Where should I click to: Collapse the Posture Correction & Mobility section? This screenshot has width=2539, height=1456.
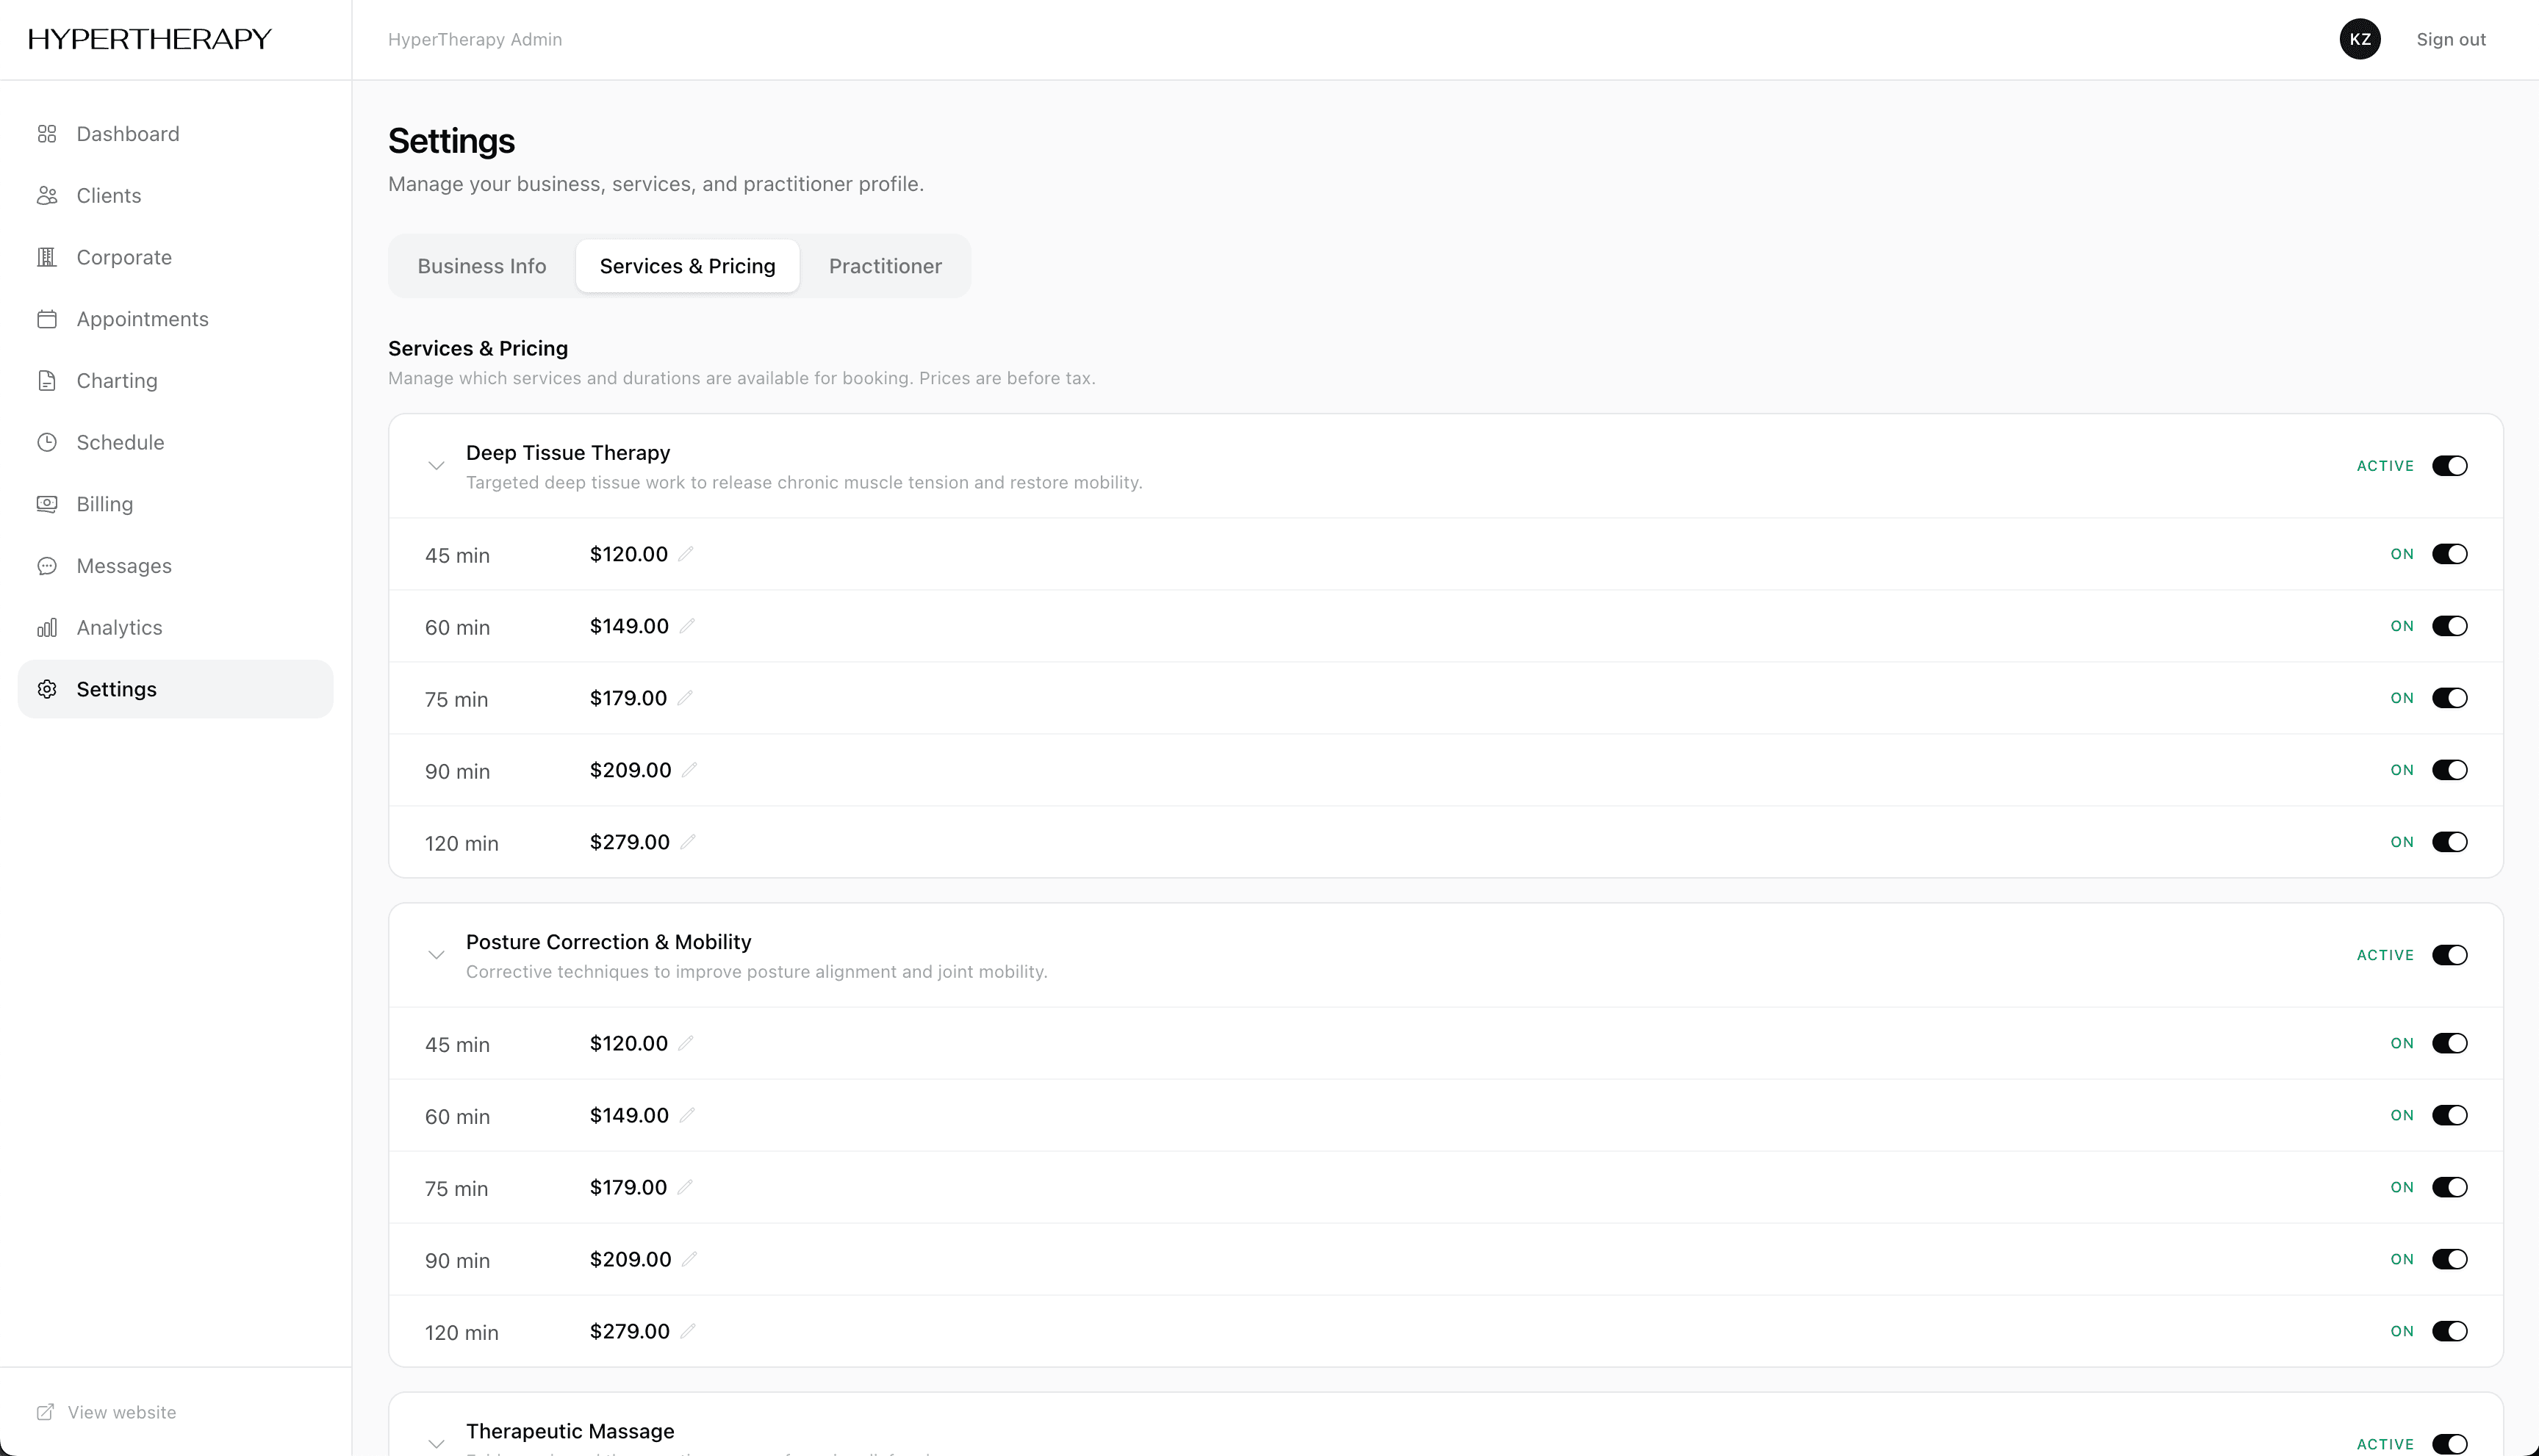(437, 954)
